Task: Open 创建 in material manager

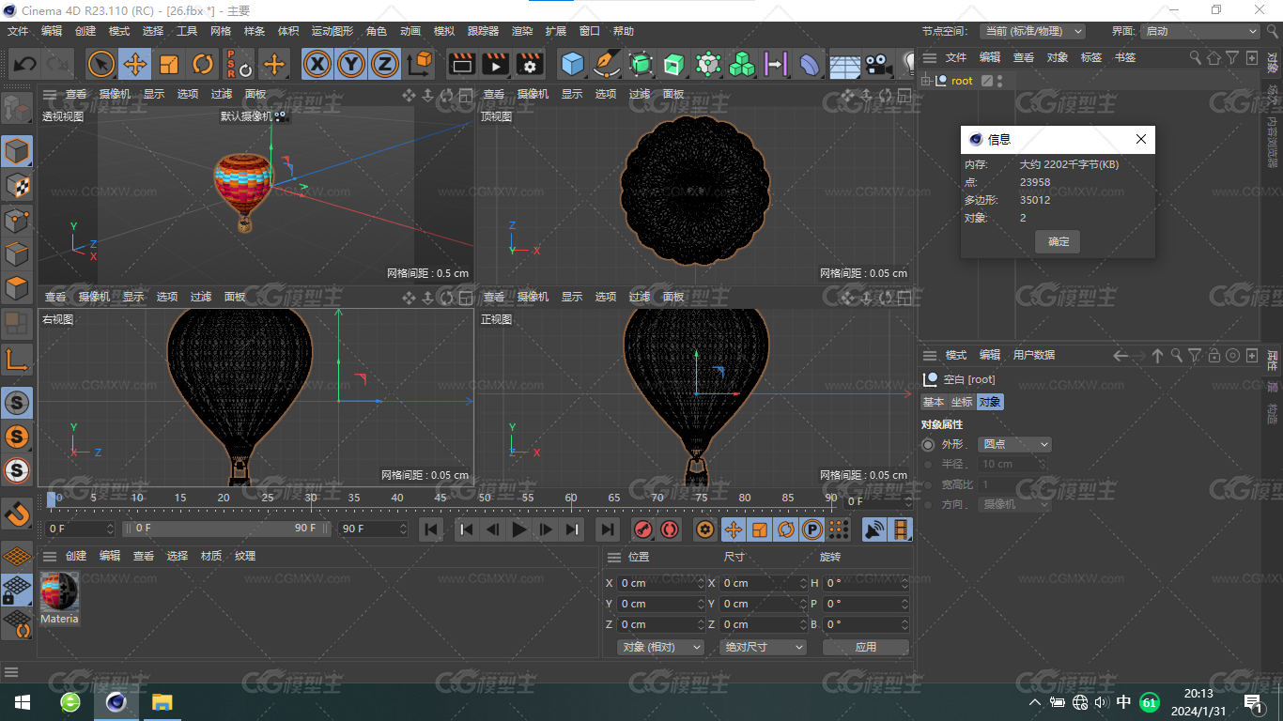Action: pyautogui.click(x=76, y=556)
